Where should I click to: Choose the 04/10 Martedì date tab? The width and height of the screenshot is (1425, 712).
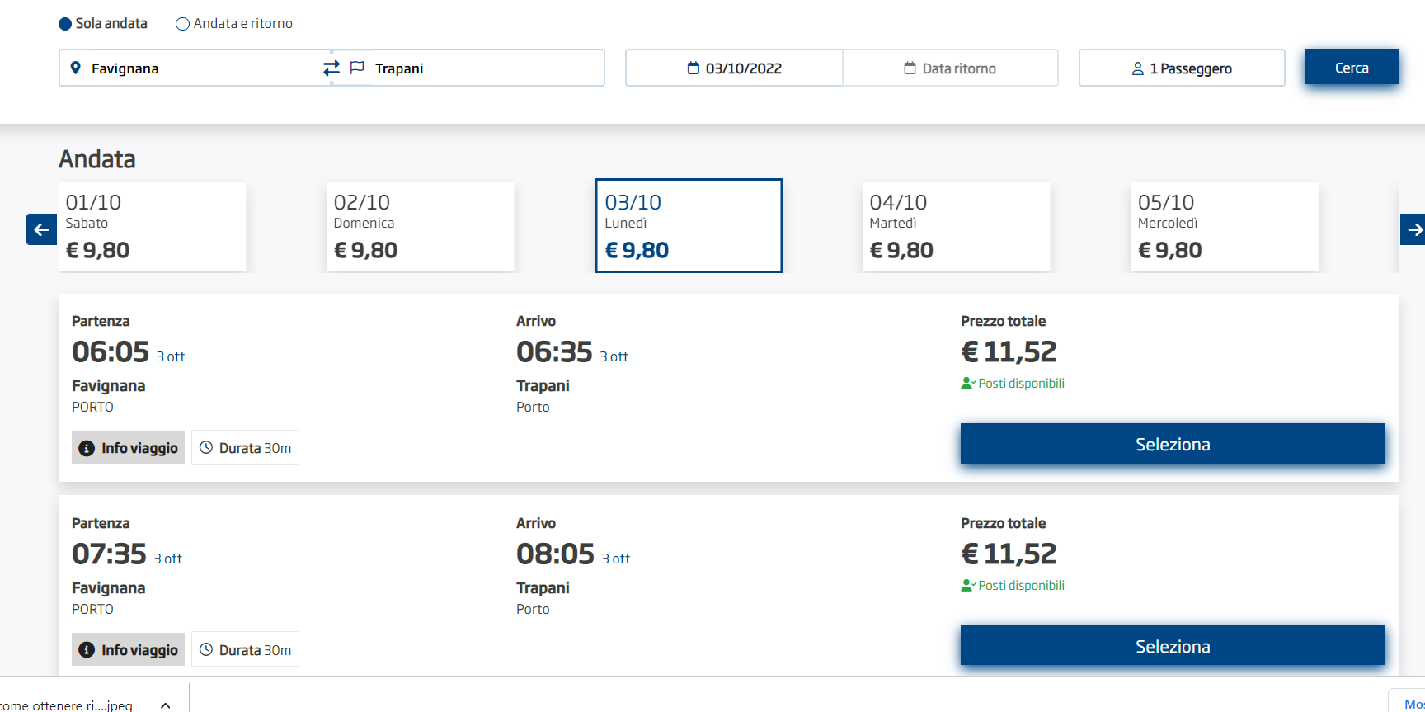pyautogui.click(x=956, y=226)
